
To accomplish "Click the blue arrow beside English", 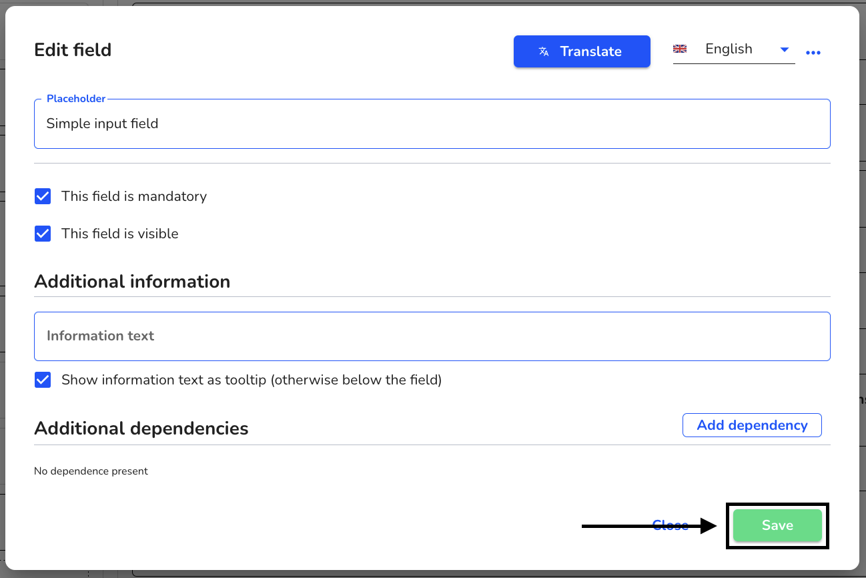I will click(785, 49).
